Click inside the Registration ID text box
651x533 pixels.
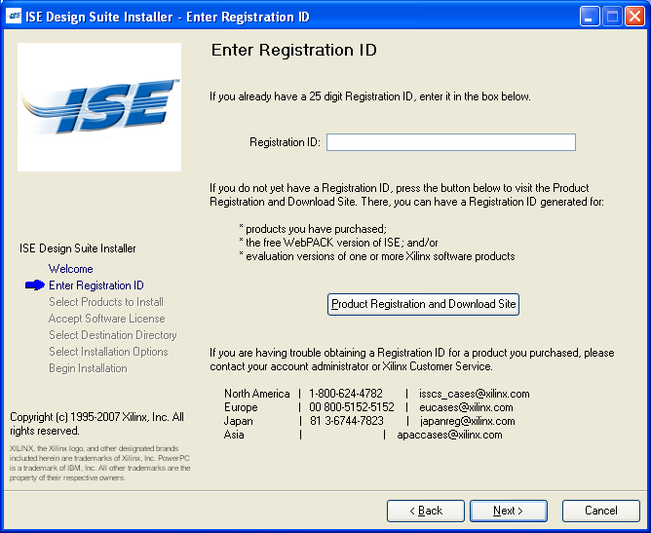click(x=450, y=142)
